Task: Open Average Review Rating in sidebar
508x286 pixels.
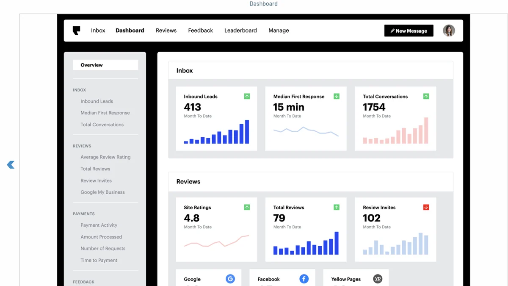Action: tap(105, 157)
